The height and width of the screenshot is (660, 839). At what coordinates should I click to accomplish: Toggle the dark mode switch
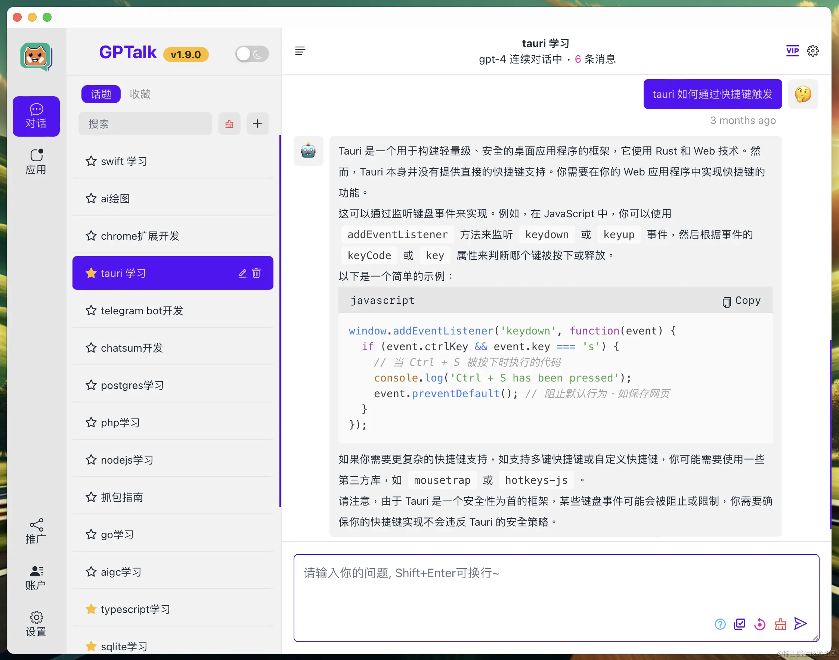click(252, 54)
